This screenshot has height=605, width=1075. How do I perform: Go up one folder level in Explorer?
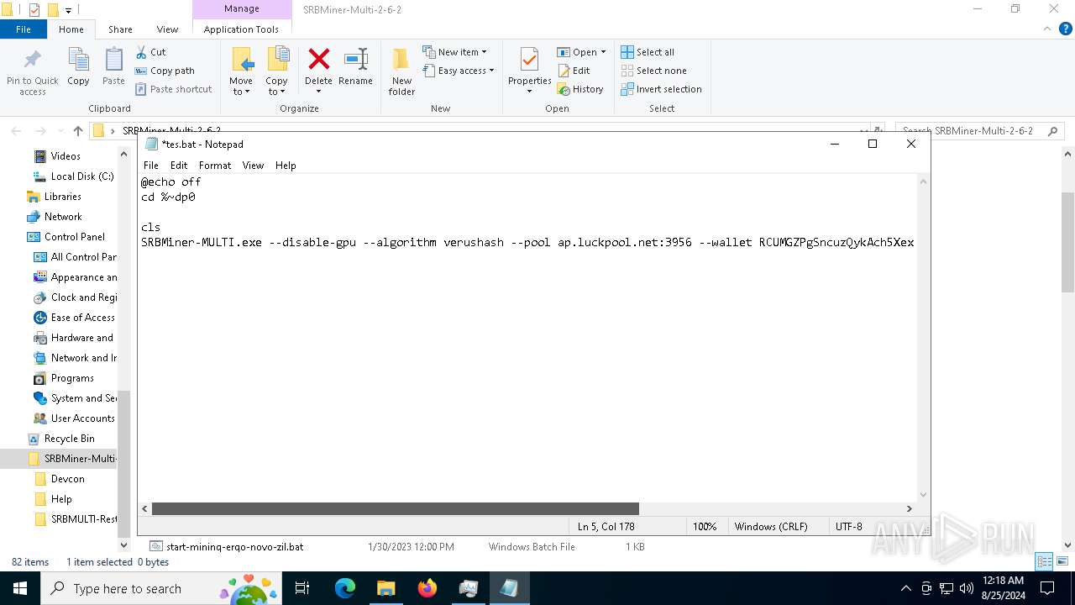point(78,131)
